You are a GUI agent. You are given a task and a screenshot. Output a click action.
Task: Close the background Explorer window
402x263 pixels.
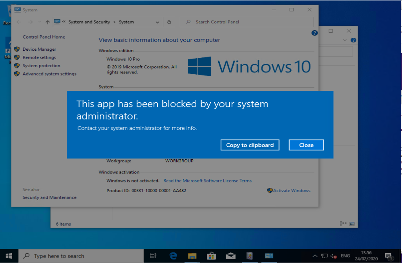(x=349, y=31)
